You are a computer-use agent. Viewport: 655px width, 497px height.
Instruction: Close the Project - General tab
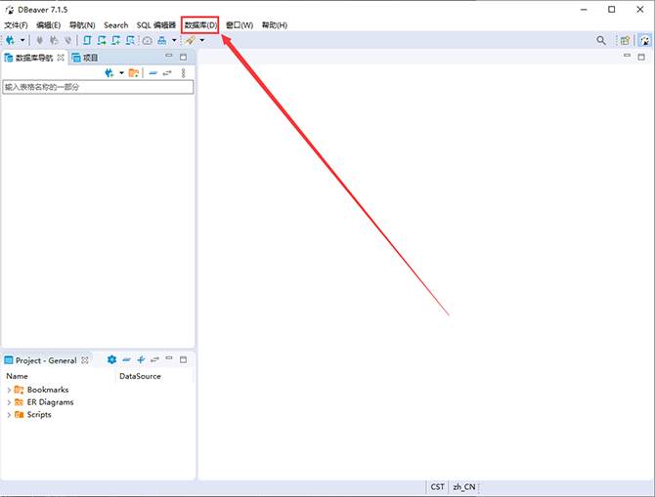85,360
